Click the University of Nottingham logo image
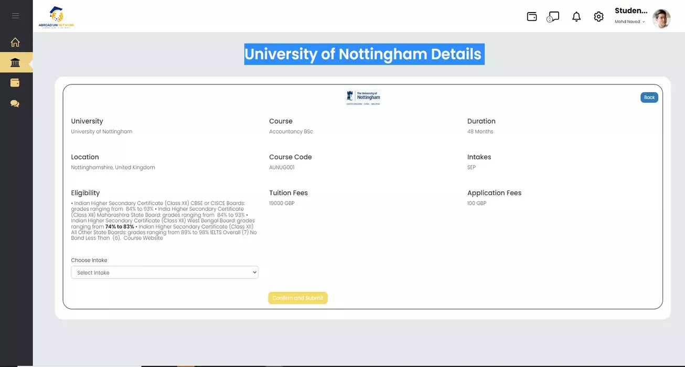The width and height of the screenshot is (685, 367). [x=363, y=98]
